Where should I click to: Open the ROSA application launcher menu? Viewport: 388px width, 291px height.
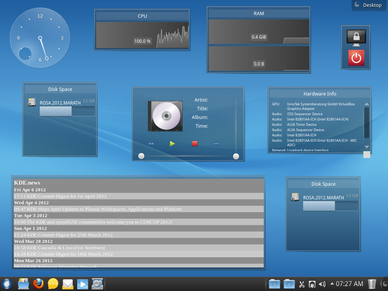pos(6,284)
